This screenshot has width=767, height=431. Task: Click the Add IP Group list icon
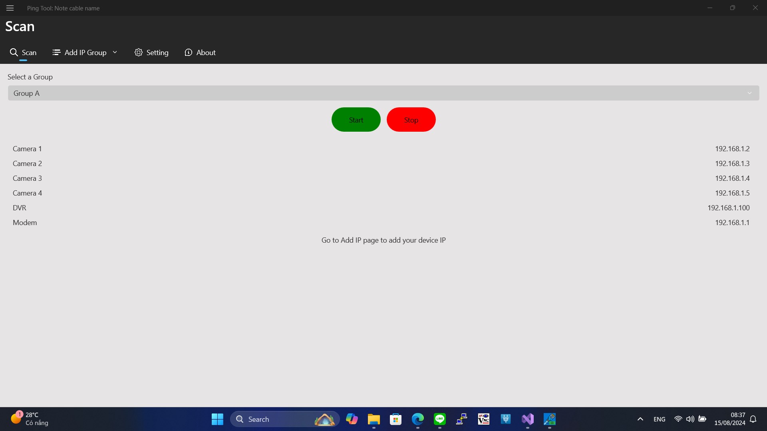(x=56, y=52)
